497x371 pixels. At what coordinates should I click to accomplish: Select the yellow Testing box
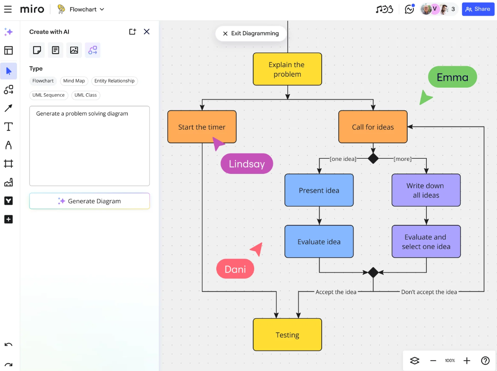click(x=287, y=335)
